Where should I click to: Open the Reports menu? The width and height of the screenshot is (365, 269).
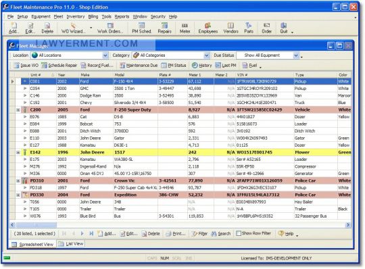122,16
